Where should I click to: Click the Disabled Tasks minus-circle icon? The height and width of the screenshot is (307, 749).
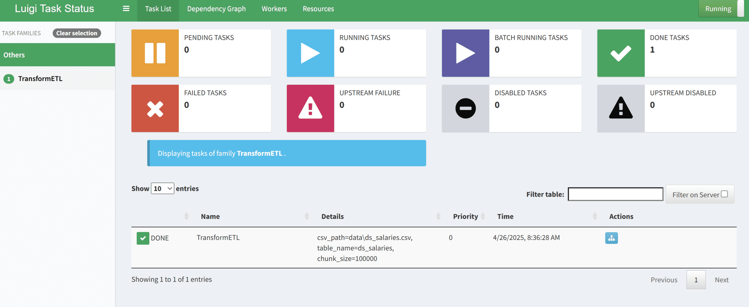[465, 108]
